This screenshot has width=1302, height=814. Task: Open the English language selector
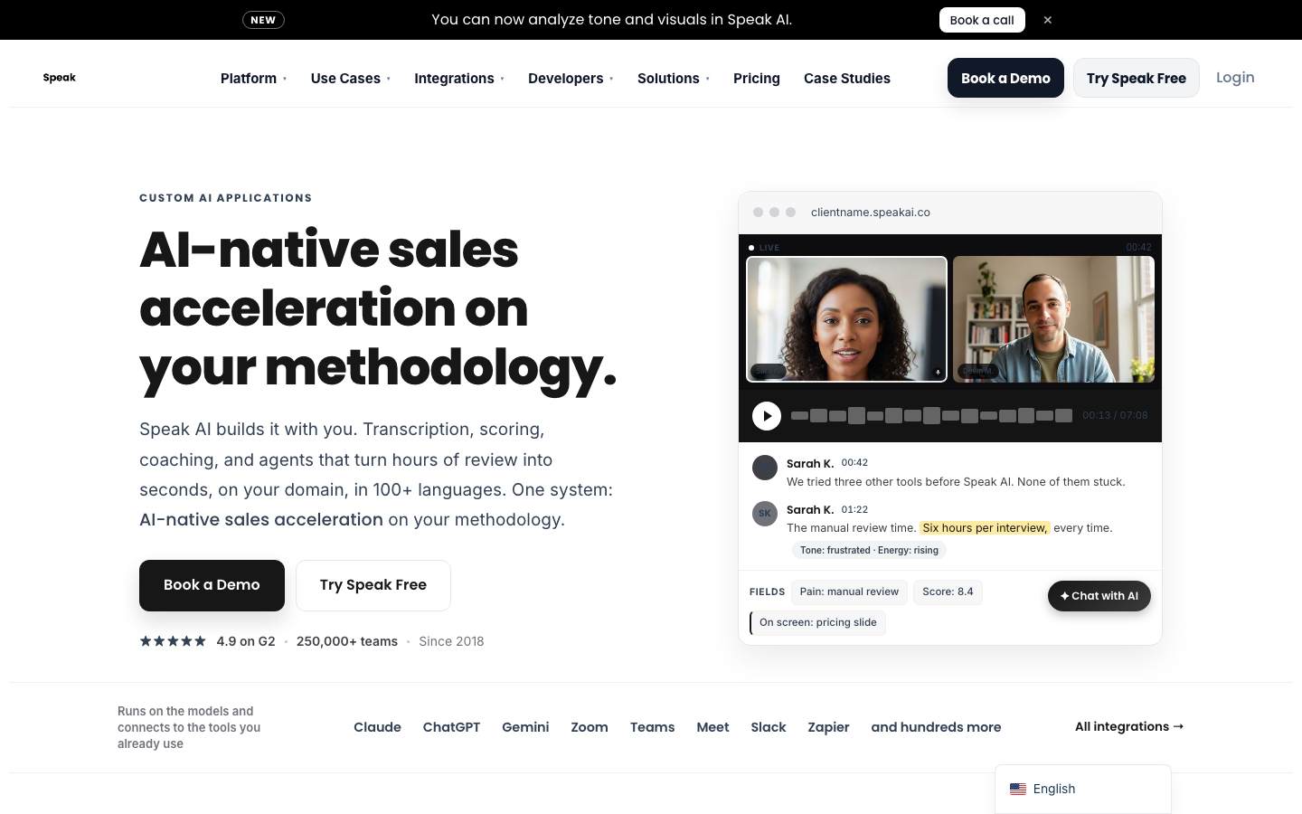[1082, 789]
